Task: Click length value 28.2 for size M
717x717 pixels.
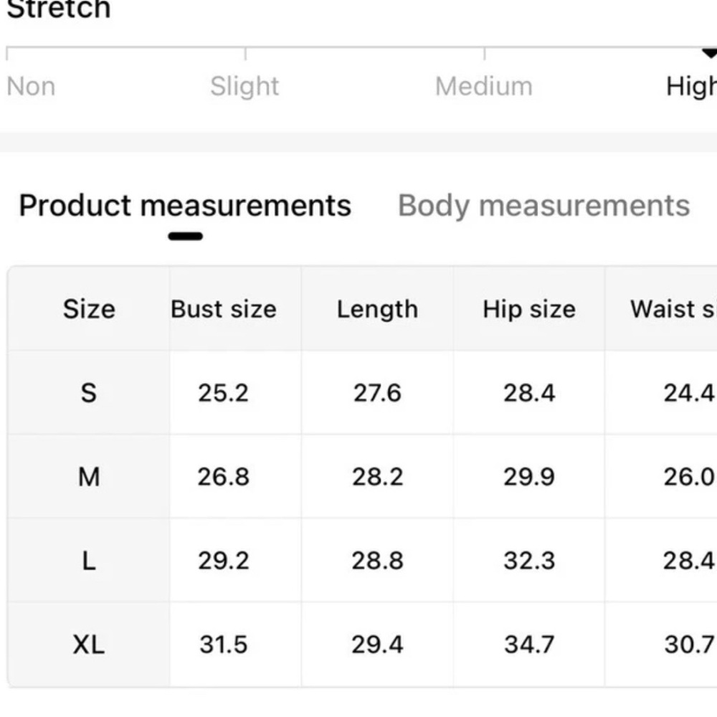Action: tap(377, 477)
